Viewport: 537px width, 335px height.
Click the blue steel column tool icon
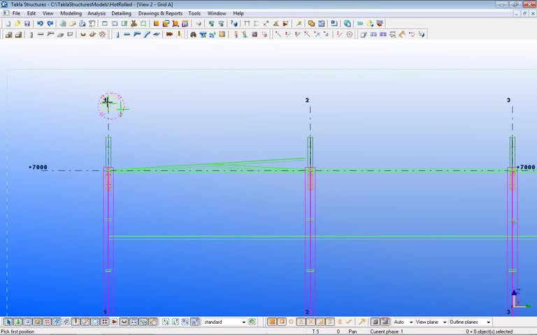point(117,34)
